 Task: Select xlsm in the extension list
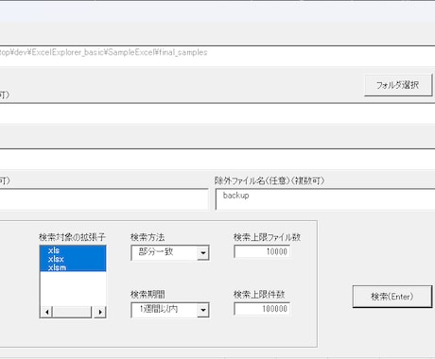[x=73, y=267]
